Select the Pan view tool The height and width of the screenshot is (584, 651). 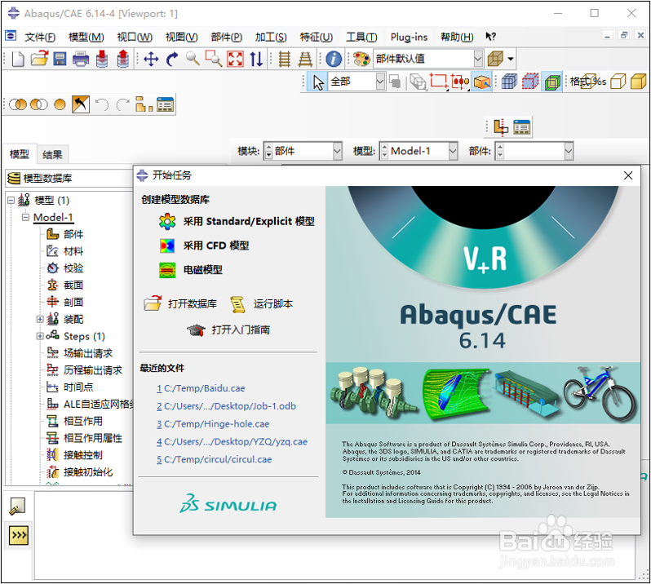click(151, 59)
